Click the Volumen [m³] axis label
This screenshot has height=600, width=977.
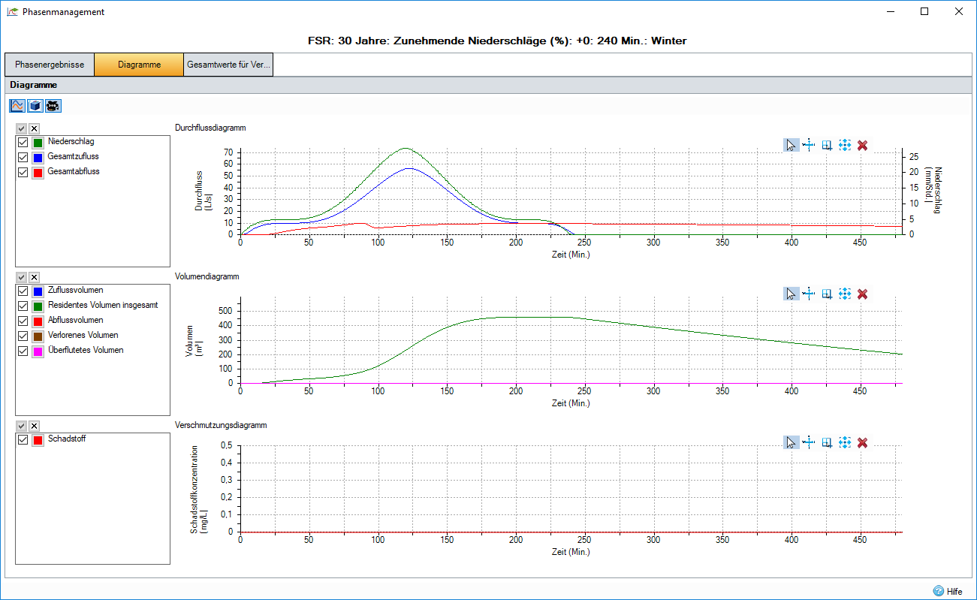(194, 342)
